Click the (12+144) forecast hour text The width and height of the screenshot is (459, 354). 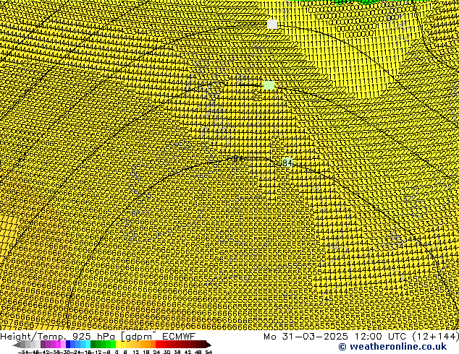[x=436, y=337]
